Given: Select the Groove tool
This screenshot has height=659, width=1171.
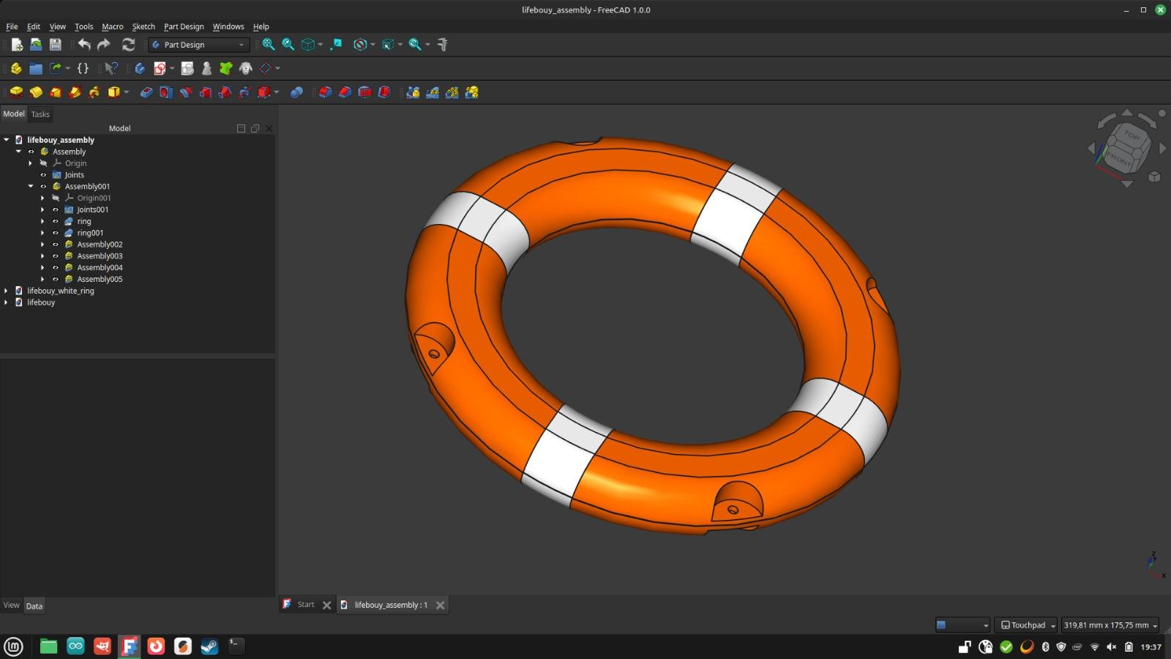Looking at the screenshot, I should [x=186, y=92].
